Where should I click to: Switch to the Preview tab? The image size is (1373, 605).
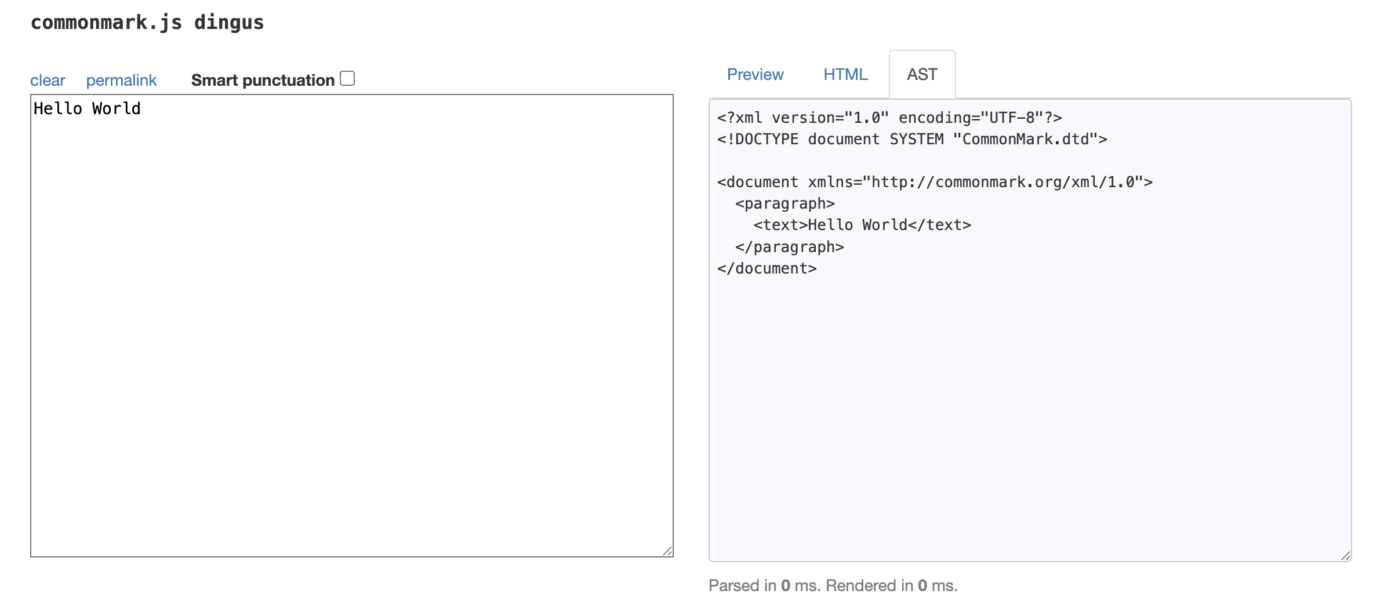(x=755, y=74)
